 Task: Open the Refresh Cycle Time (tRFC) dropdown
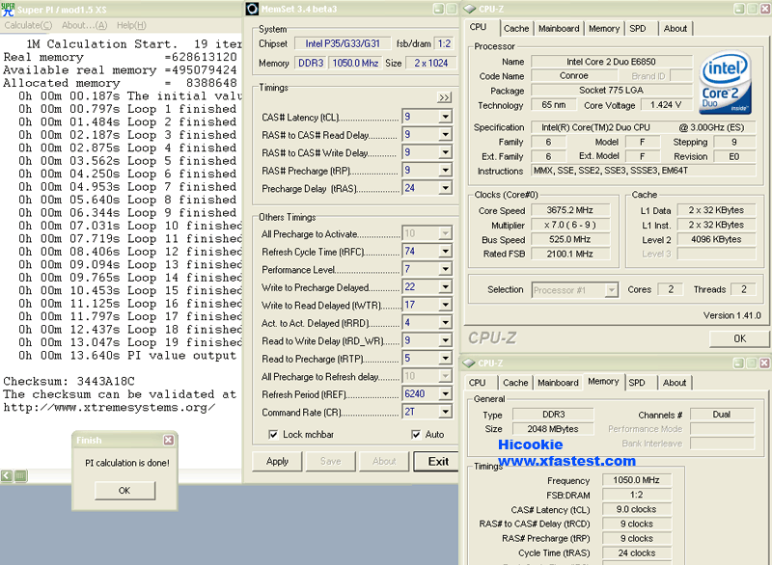point(445,252)
